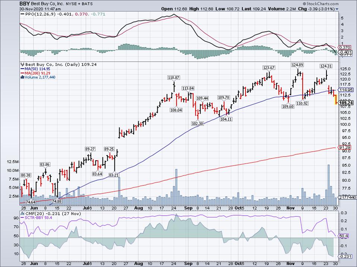Click the PPO(12,26,9) indicator label
The image size is (357, 267).
[x=41, y=14]
